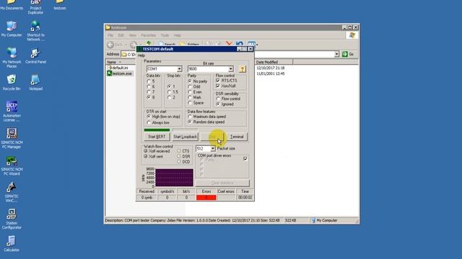Click the red Delete icon in Explorer toolbar
Viewport: 462px width, 259px height.
[x=229, y=44]
